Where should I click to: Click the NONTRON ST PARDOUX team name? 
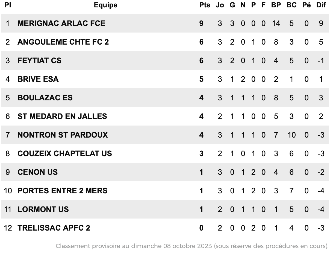[x=63, y=135]
